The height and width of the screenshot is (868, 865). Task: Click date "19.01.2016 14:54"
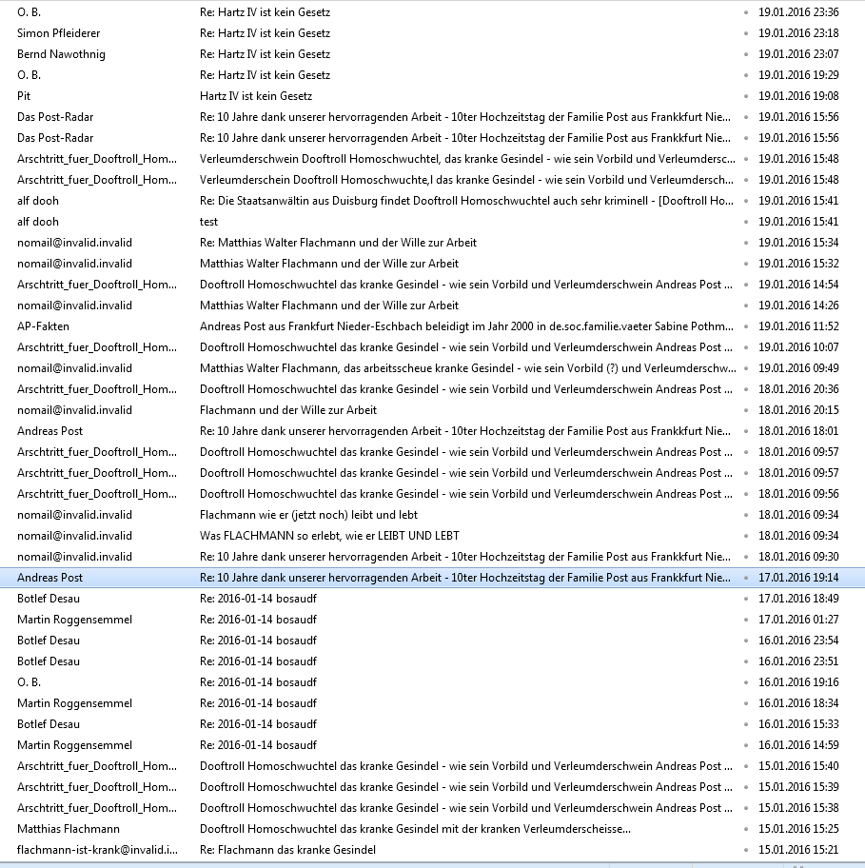click(798, 285)
